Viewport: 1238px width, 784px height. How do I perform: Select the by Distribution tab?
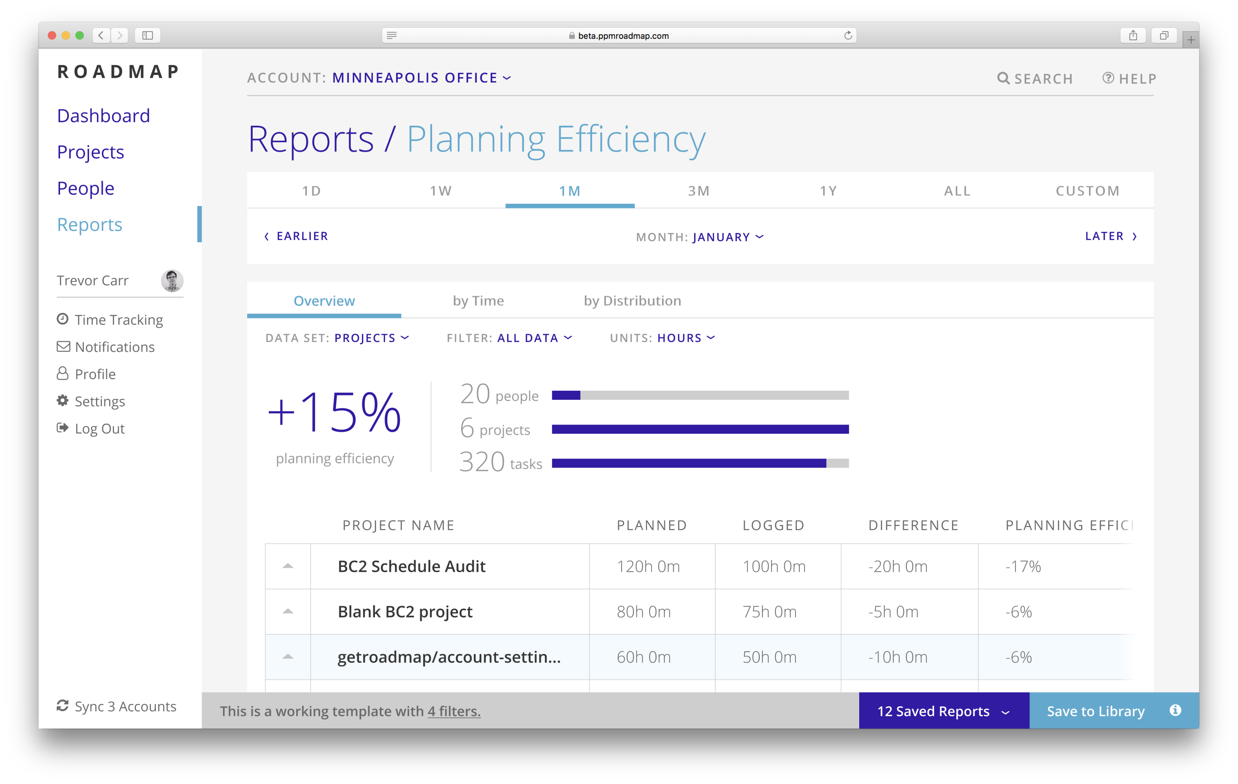click(x=632, y=301)
